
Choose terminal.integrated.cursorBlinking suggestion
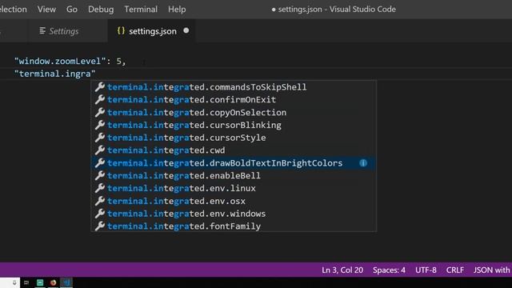point(234,125)
